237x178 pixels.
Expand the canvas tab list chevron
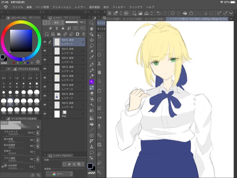pos(231,19)
